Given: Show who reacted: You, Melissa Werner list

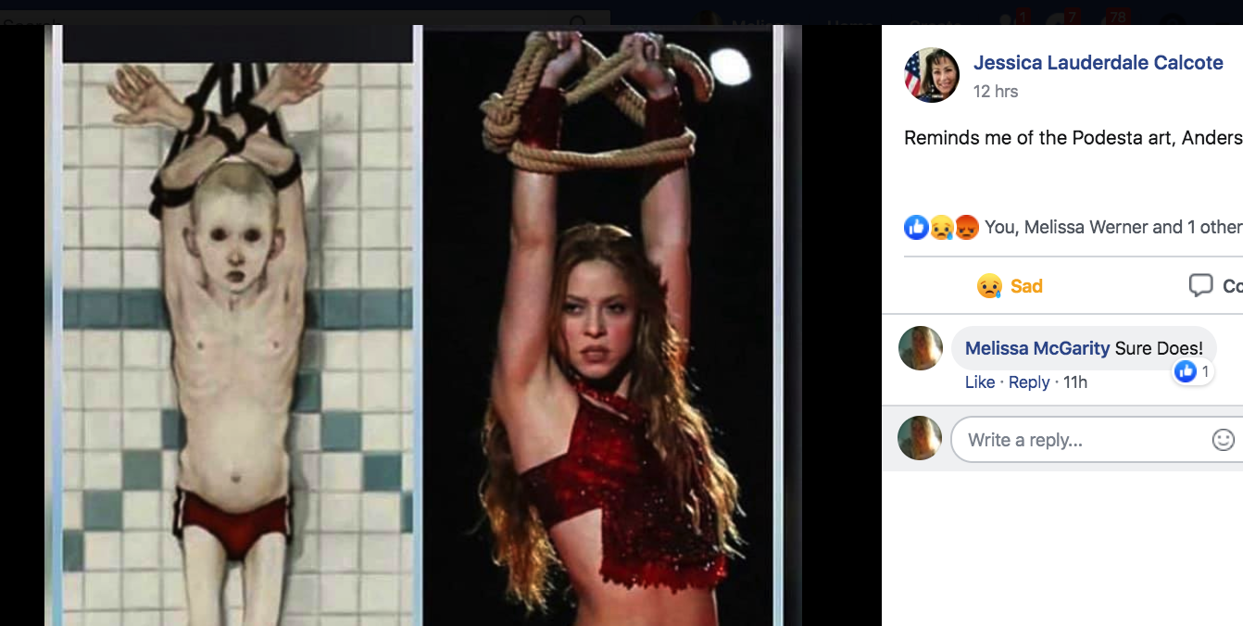Looking at the screenshot, I should 1113,227.
